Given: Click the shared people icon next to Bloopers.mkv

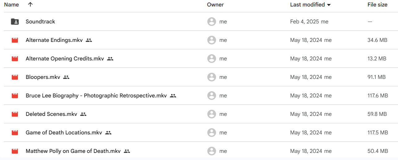Looking at the screenshot, I should point(66,77).
